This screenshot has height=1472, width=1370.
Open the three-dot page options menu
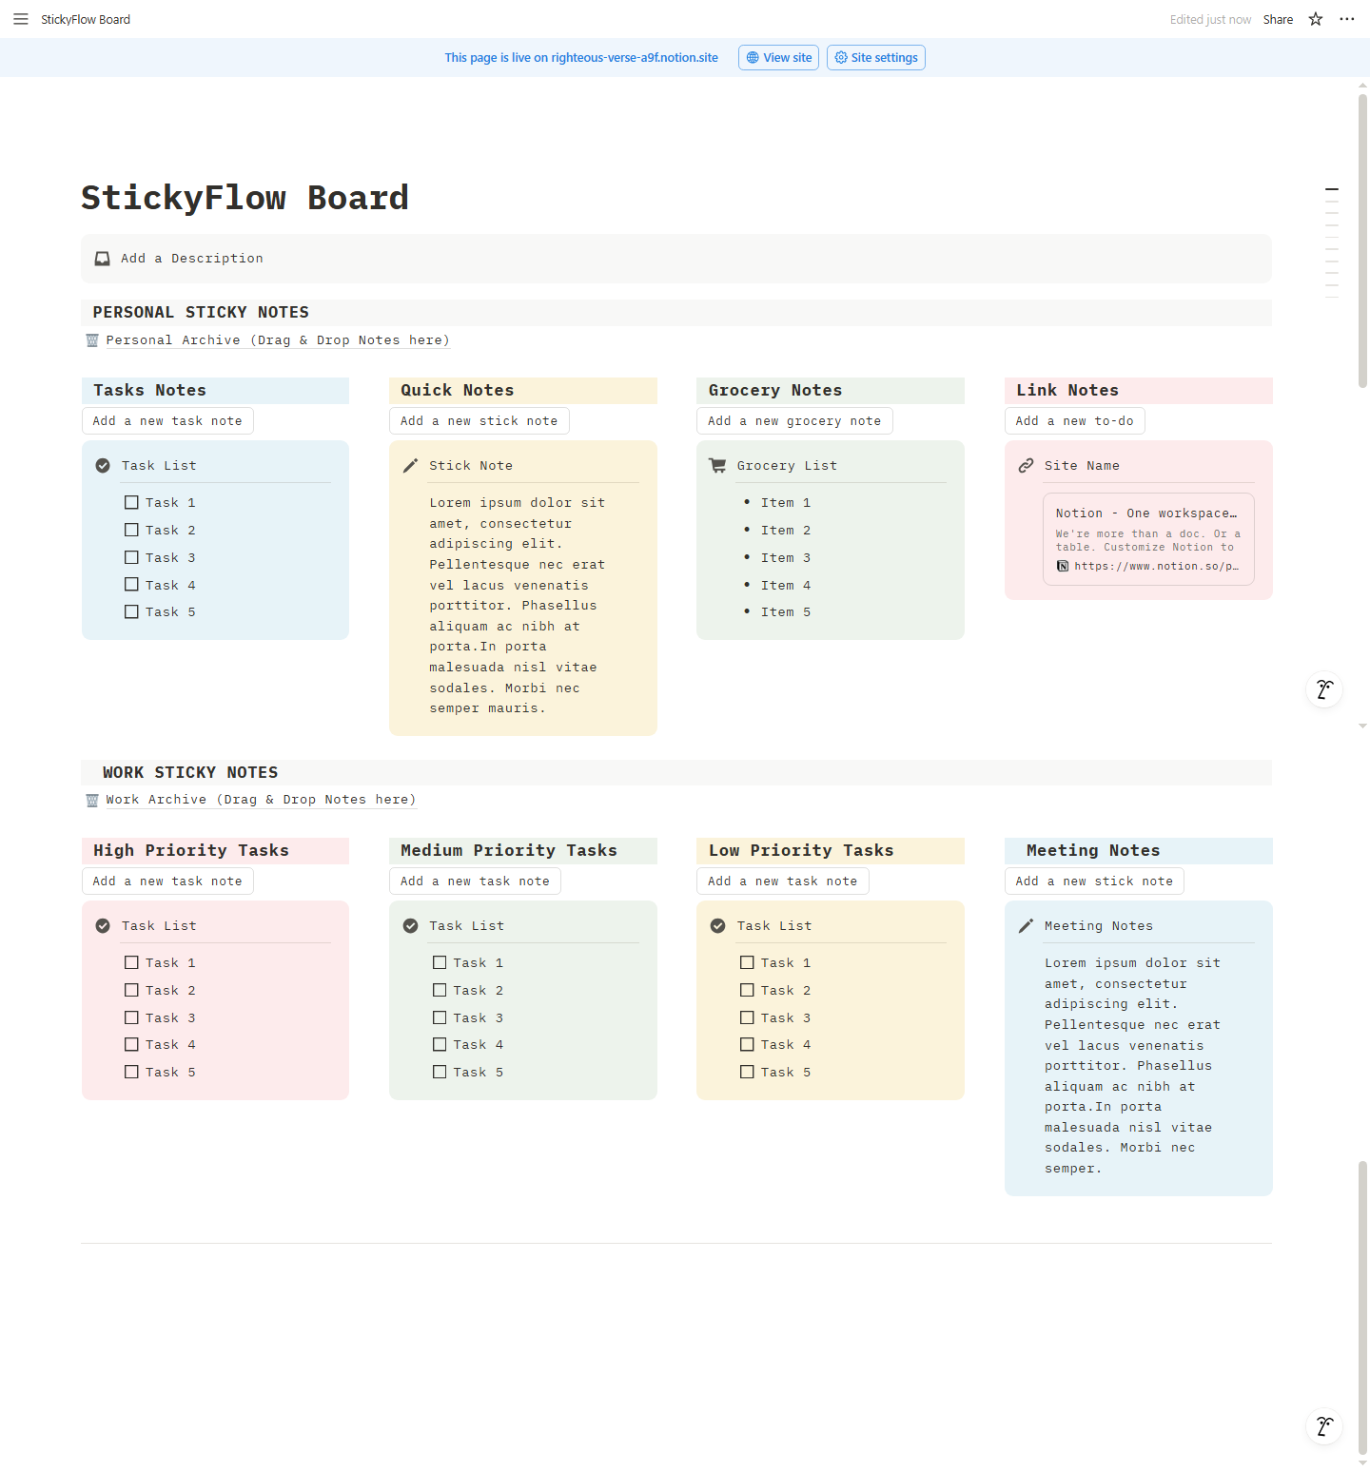[x=1346, y=19]
